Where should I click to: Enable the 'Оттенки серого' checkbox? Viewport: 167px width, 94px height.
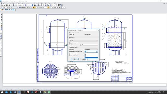click(x=70, y=54)
